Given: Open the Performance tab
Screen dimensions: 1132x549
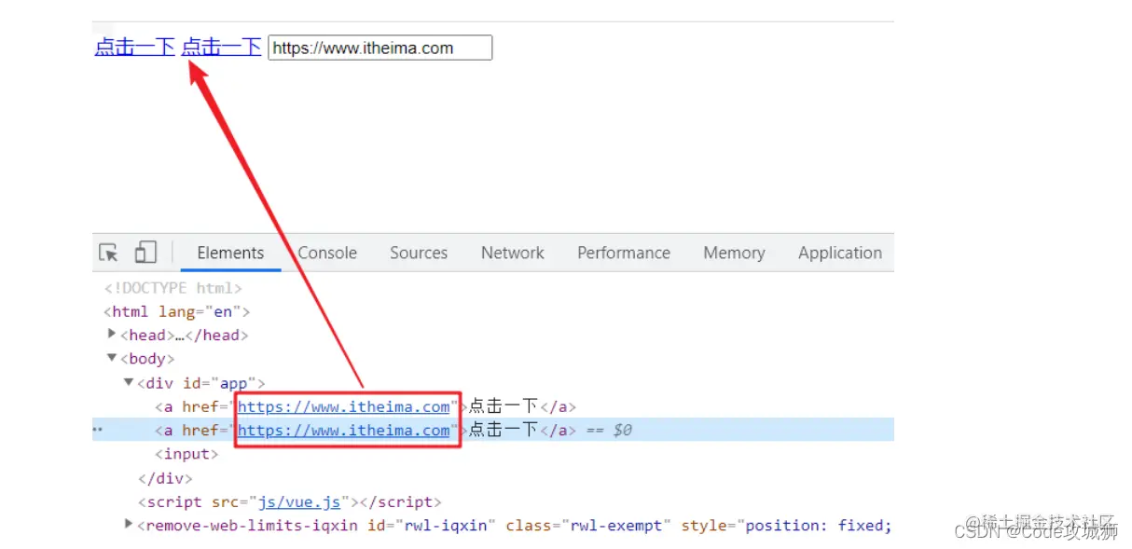Looking at the screenshot, I should 624,253.
